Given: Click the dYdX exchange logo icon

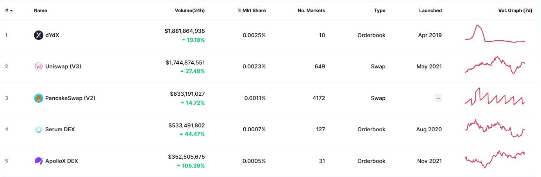Looking at the screenshot, I should (x=39, y=35).
